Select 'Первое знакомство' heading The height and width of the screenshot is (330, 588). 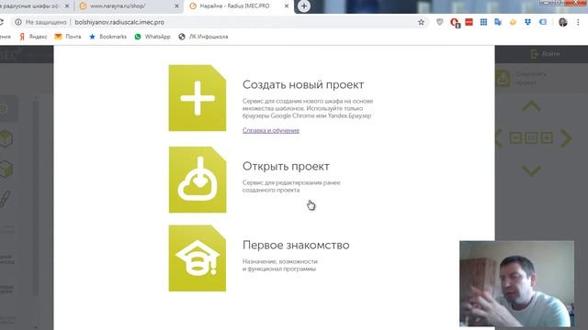click(x=296, y=245)
